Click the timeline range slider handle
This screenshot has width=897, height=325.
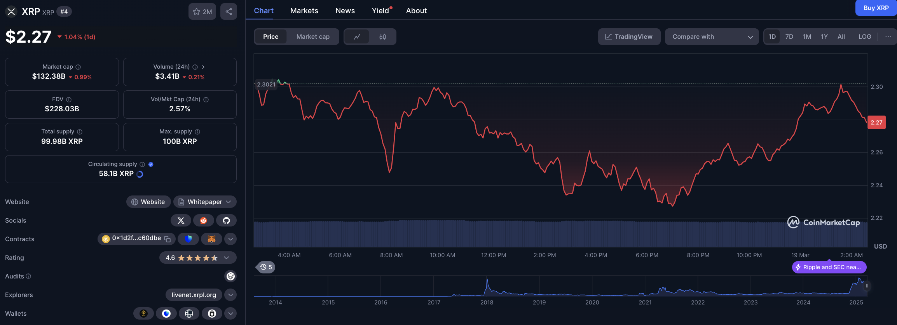(867, 286)
